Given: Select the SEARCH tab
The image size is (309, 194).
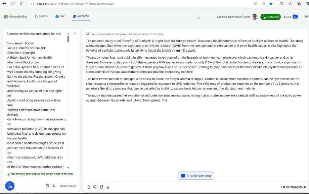Looking at the screenshot, I should tap(41, 16).
